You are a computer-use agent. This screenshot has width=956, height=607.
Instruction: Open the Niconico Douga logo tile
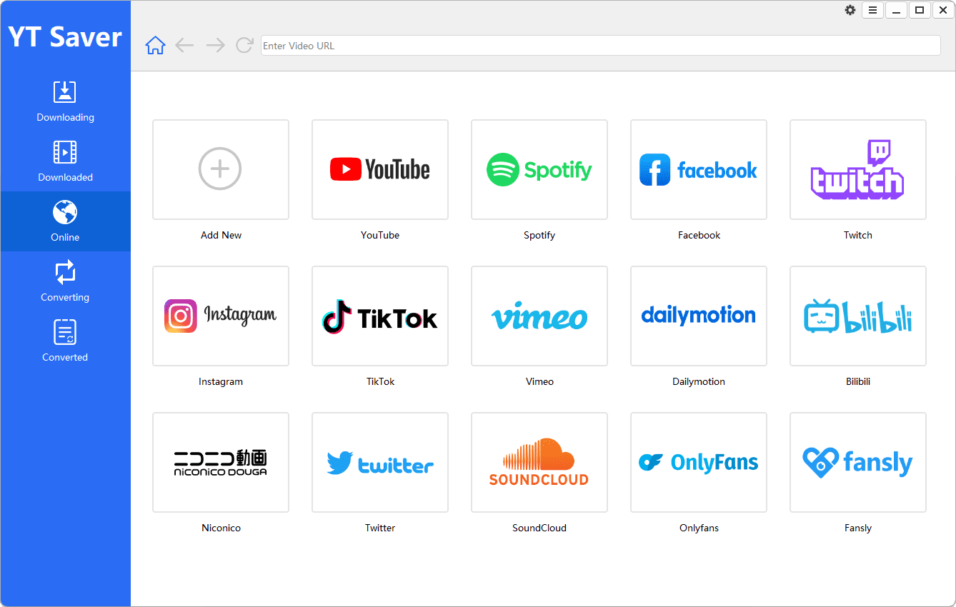221,463
